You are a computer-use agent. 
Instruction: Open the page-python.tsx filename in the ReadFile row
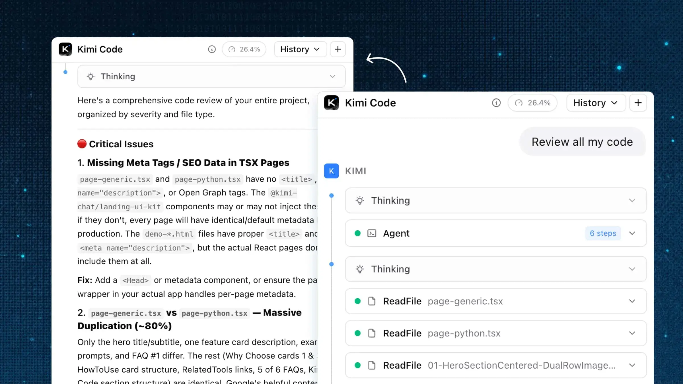[x=464, y=333]
